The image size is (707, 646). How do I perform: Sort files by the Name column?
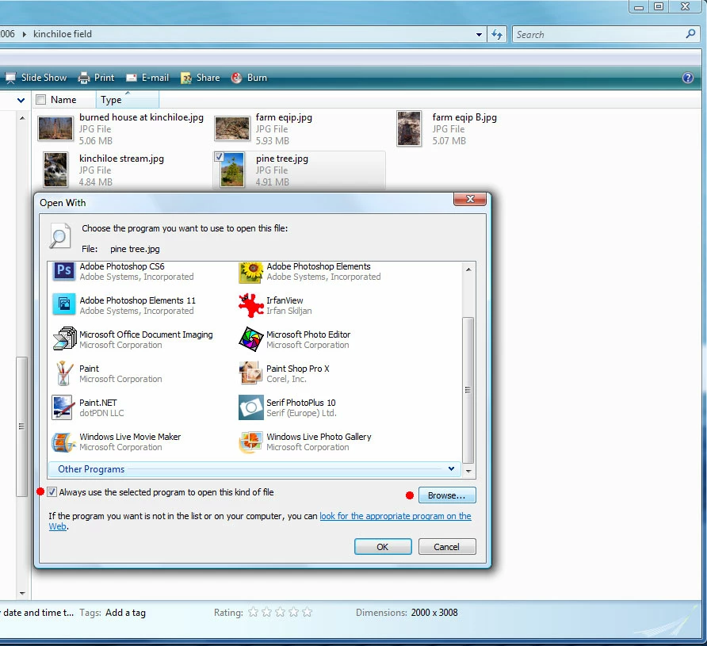click(63, 100)
